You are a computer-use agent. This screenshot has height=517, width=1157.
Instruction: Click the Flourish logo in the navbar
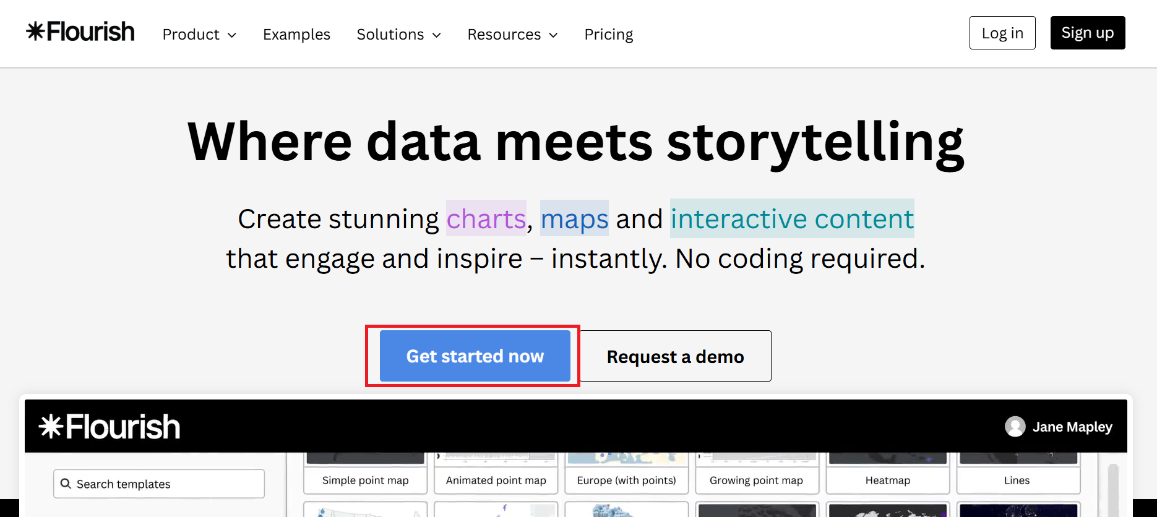[x=80, y=32]
